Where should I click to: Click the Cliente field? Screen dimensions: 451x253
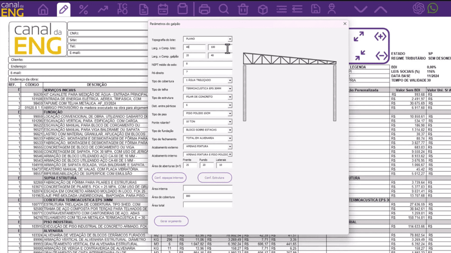[78, 60]
